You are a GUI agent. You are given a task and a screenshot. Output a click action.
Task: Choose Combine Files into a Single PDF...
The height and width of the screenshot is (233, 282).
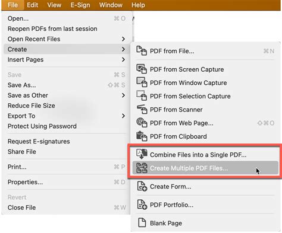pyautogui.click(x=205, y=155)
